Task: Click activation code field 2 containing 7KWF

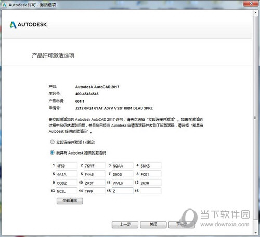Action: (95, 165)
